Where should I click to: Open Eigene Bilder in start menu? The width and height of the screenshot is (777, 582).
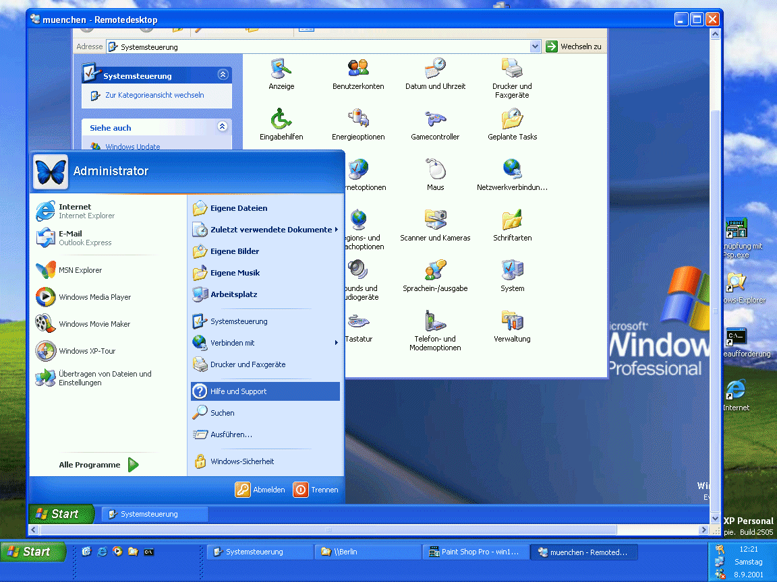click(265, 251)
